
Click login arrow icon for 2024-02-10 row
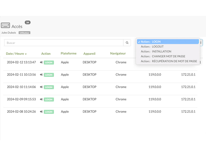(x=41, y=87)
